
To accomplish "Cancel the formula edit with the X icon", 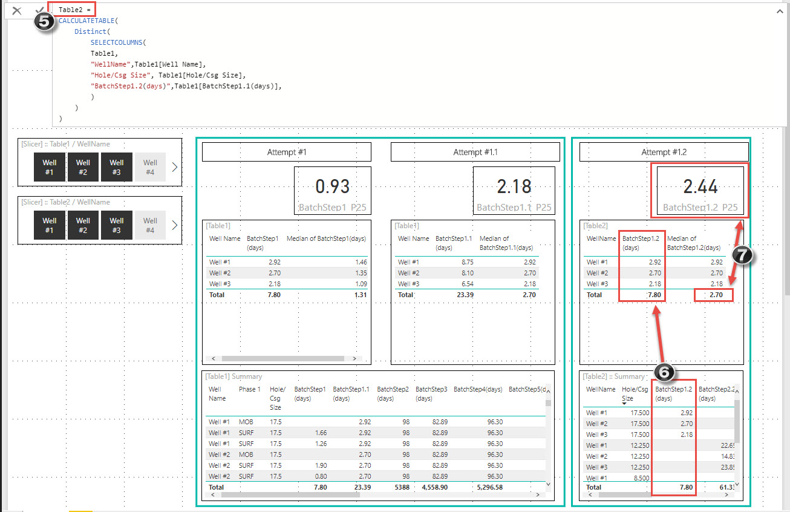I will point(17,10).
